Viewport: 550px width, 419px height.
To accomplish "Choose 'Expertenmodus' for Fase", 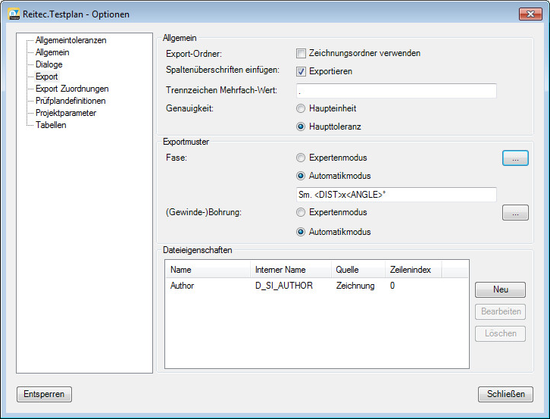I will click(302, 158).
